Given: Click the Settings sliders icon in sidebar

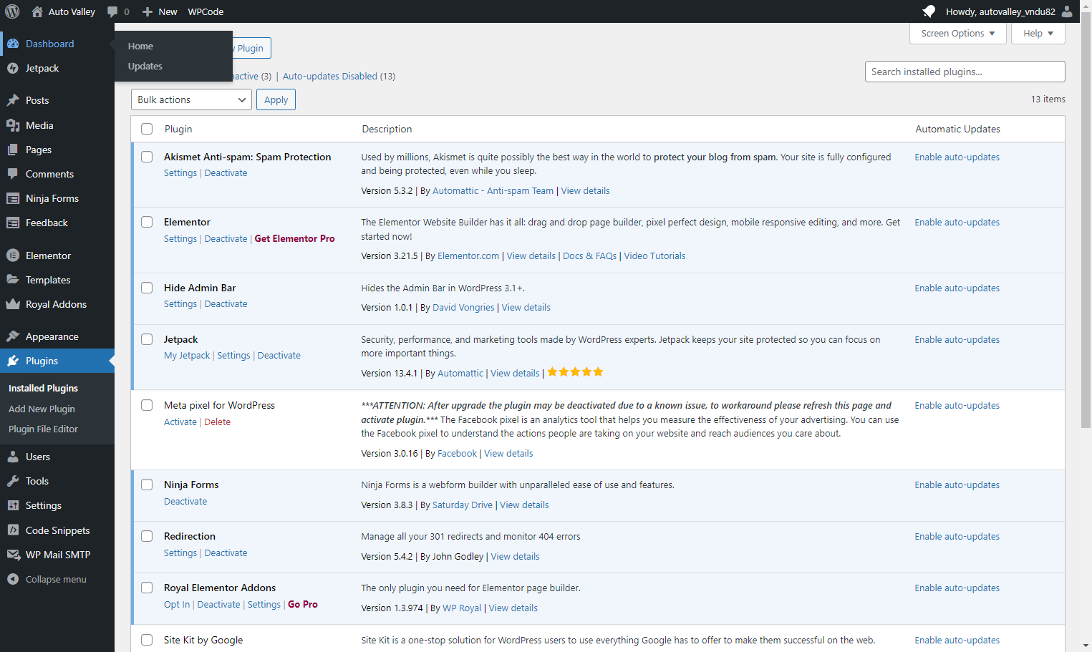Looking at the screenshot, I should coord(13,505).
